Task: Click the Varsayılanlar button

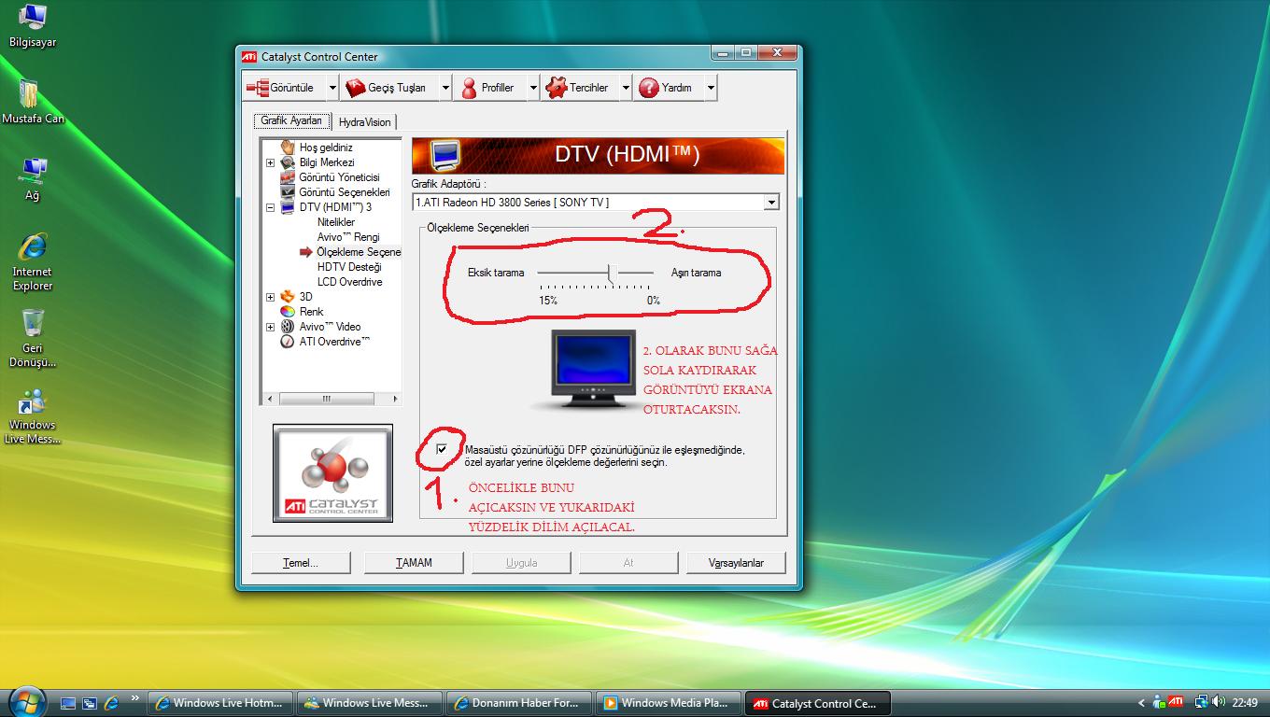Action: [x=736, y=563]
